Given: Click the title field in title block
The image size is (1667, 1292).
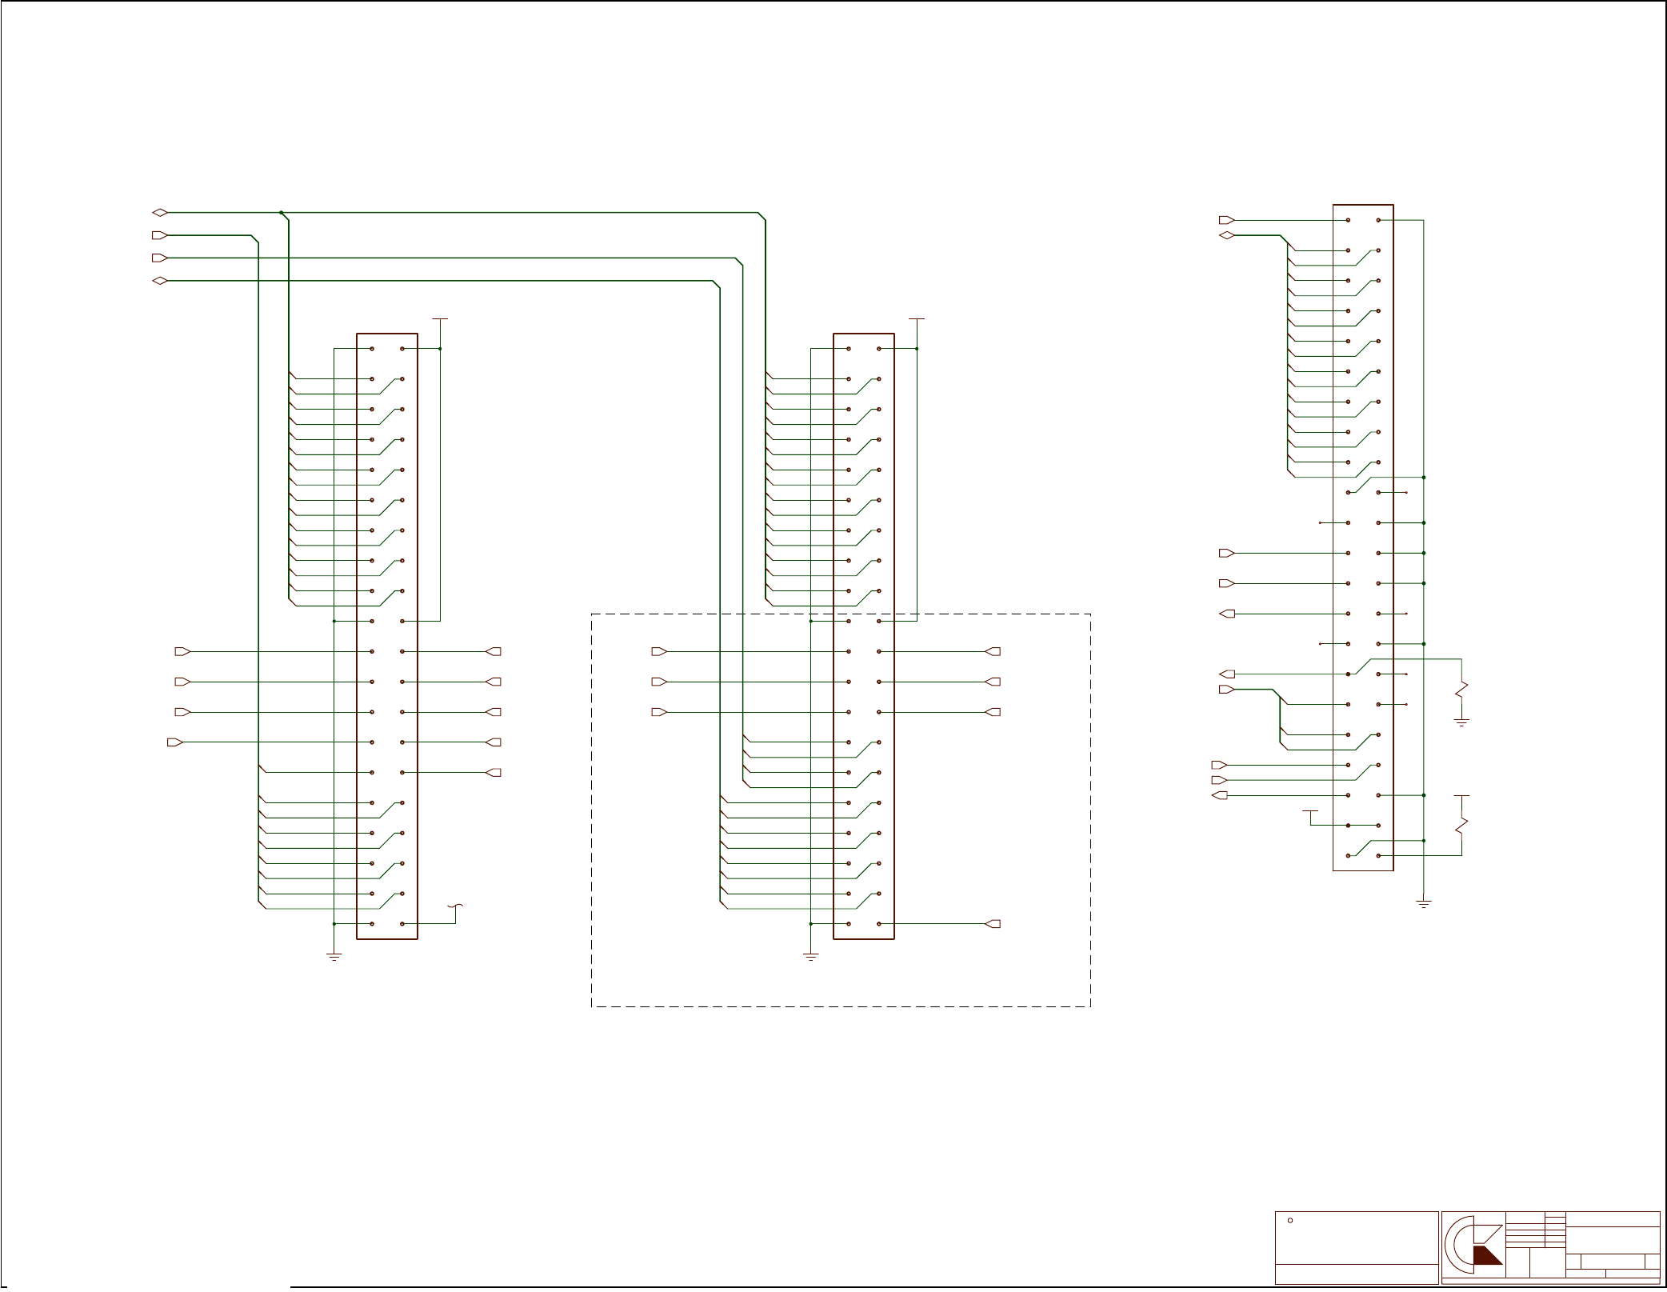Looking at the screenshot, I should click(x=1613, y=1240).
